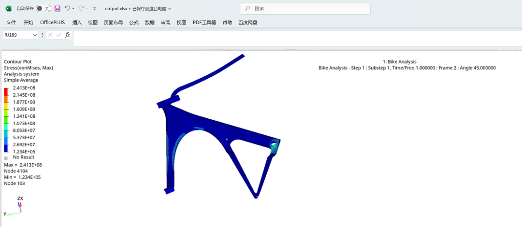Expand the undo history dropdown arrow
This screenshot has height=227, width=522.
pyautogui.click(x=73, y=9)
